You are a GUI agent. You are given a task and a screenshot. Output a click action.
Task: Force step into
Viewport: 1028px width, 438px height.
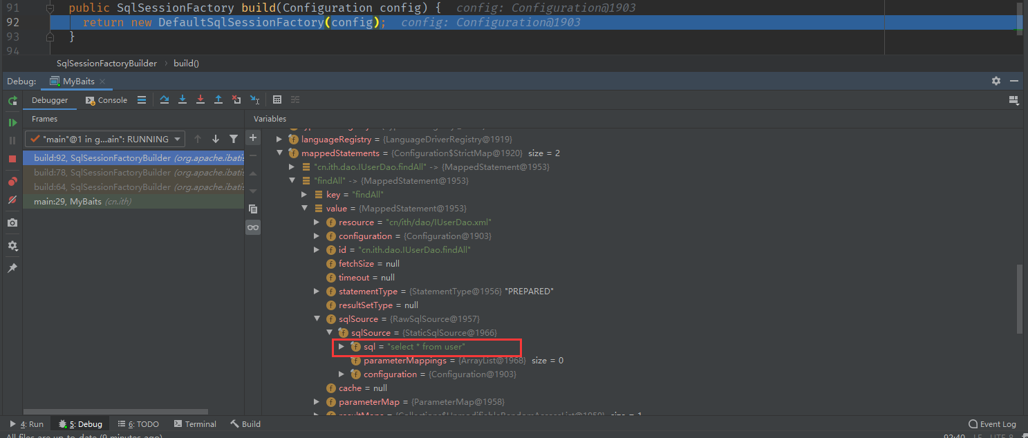(200, 100)
